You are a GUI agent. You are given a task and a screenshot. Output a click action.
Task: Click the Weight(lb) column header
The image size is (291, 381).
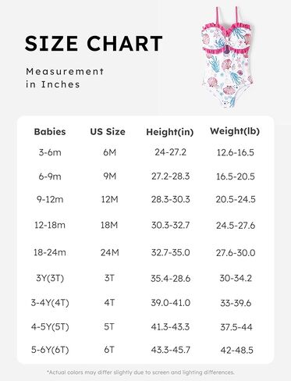coord(235,131)
